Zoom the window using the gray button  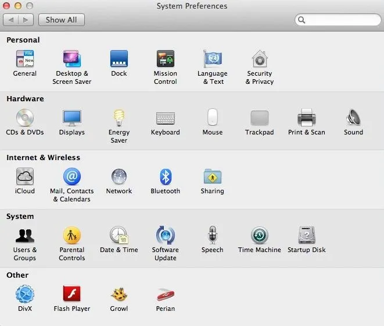30,6
